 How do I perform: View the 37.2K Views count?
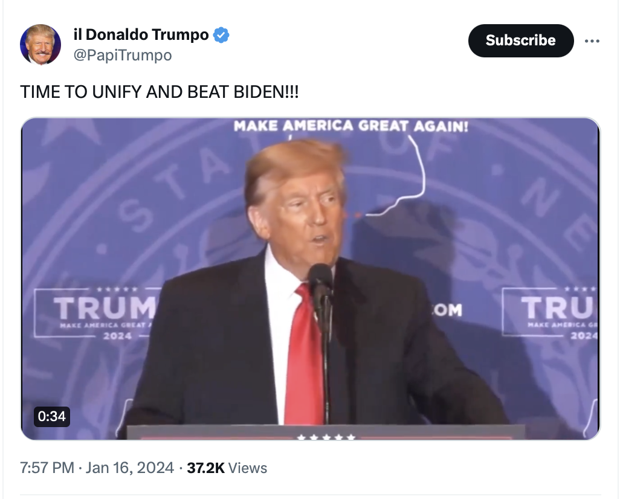pyautogui.click(x=205, y=468)
